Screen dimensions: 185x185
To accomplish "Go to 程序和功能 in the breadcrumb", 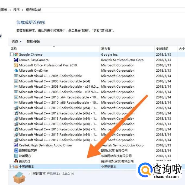I will coord(33,10).
